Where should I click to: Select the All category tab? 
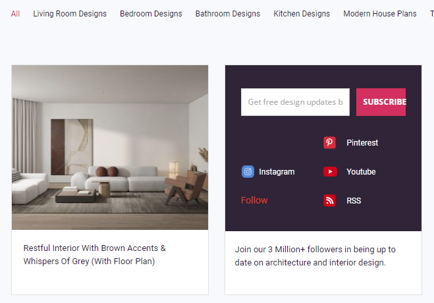pyautogui.click(x=15, y=14)
